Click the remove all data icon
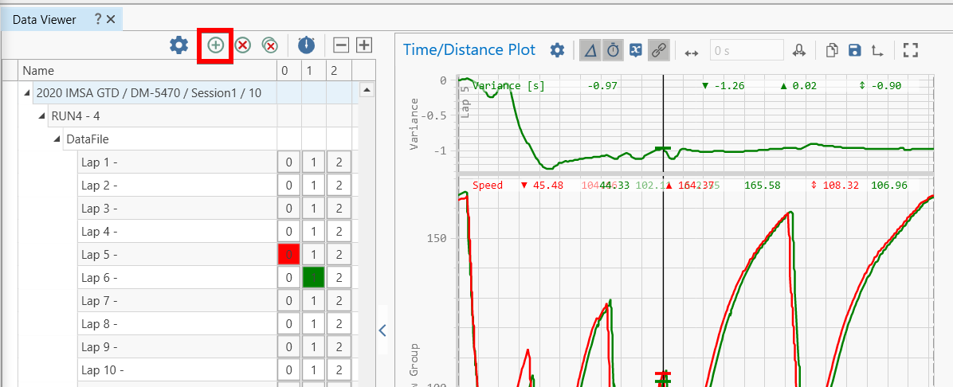Image resolution: width=953 pixels, height=387 pixels. coord(270,45)
